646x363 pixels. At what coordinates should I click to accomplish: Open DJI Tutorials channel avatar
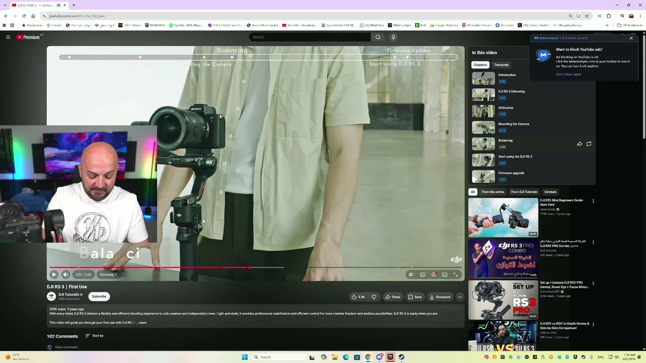(x=51, y=296)
